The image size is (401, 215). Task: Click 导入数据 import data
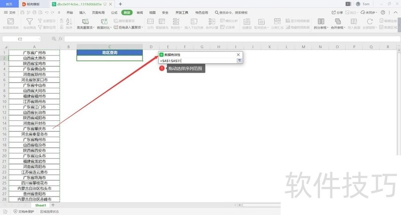(354, 24)
